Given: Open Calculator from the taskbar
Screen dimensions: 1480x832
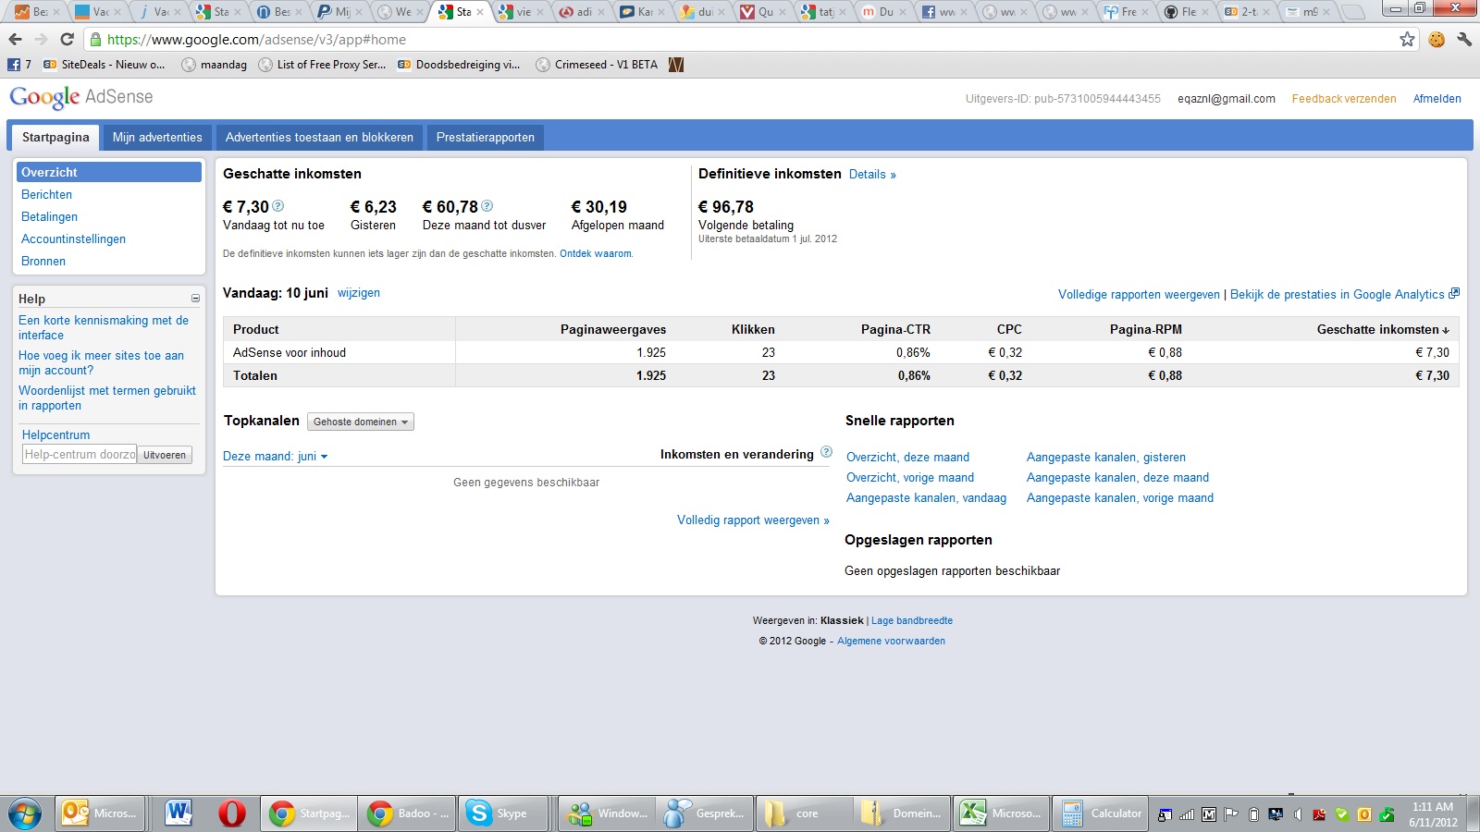Looking at the screenshot, I should point(1101,814).
